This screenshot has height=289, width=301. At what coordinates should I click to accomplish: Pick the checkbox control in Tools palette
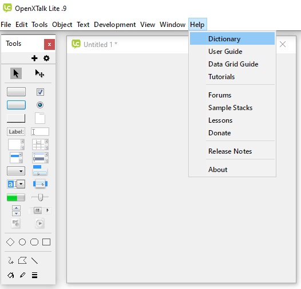(40, 92)
